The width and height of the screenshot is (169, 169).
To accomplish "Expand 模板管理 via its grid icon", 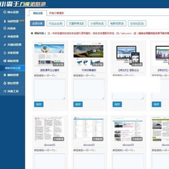I will pyautogui.click(x=5, y=61).
